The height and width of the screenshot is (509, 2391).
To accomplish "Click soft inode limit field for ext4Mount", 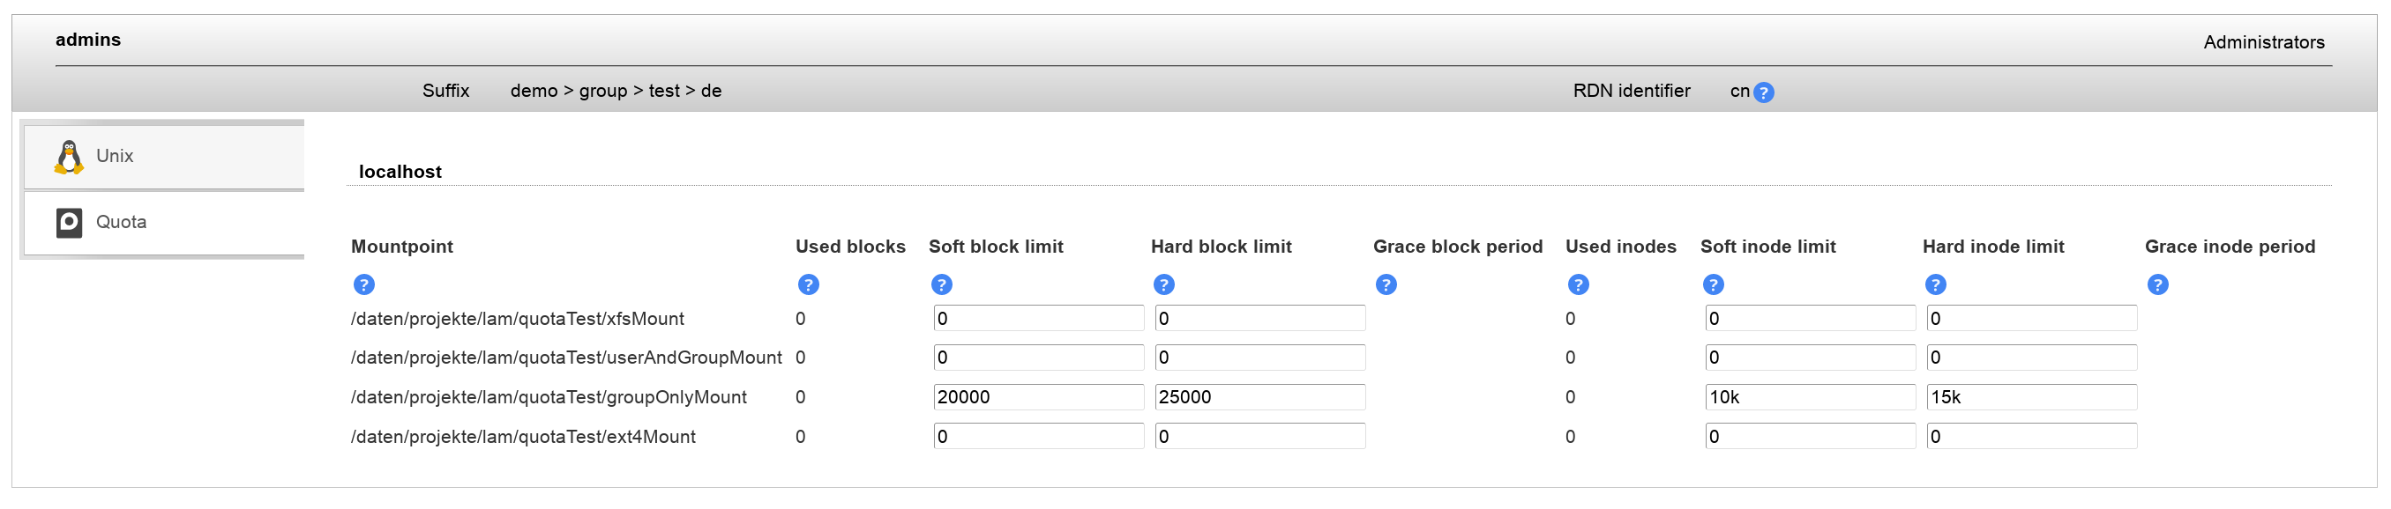I will click(x=1809, y=437).
